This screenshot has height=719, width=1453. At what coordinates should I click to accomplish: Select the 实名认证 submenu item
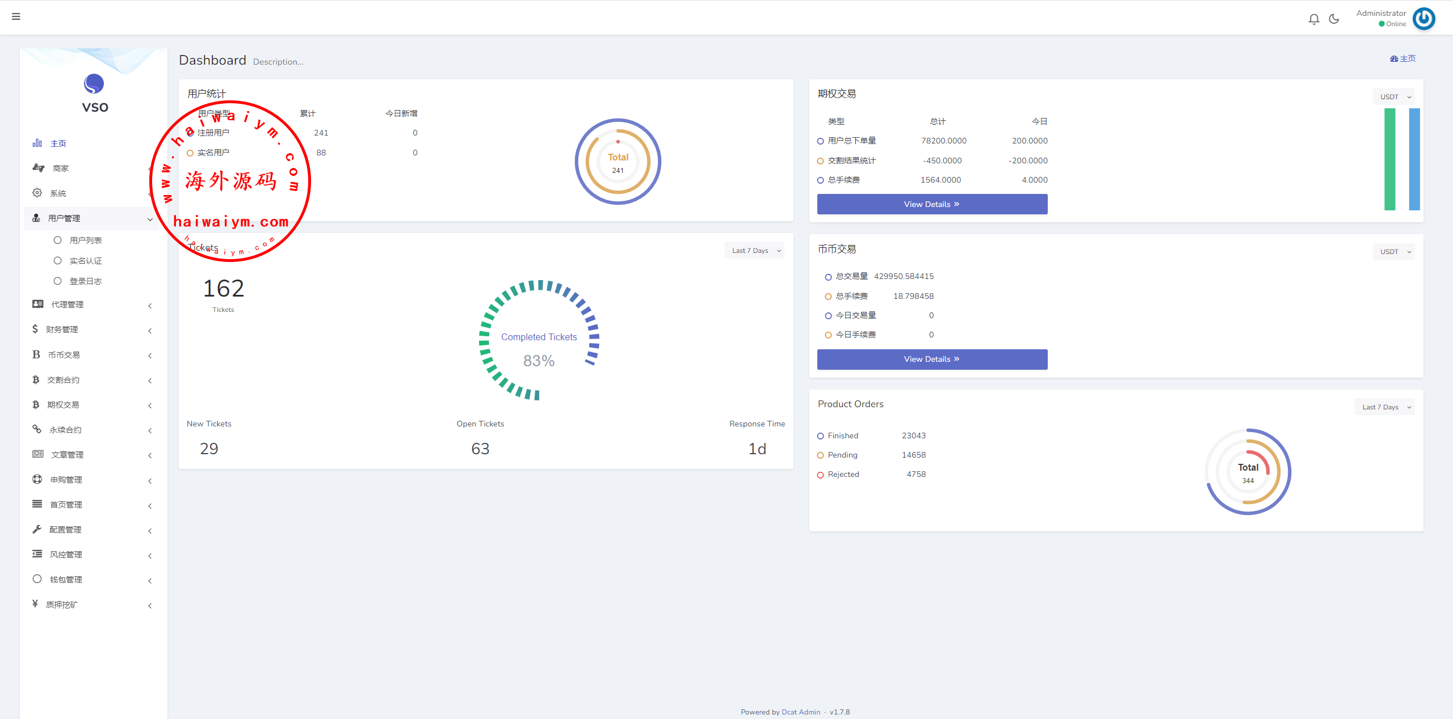(x=85, y=261)
